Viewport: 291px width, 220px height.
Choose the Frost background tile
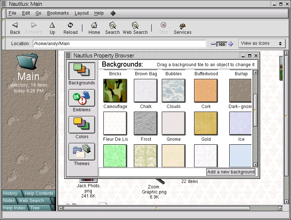click(145, 123)
